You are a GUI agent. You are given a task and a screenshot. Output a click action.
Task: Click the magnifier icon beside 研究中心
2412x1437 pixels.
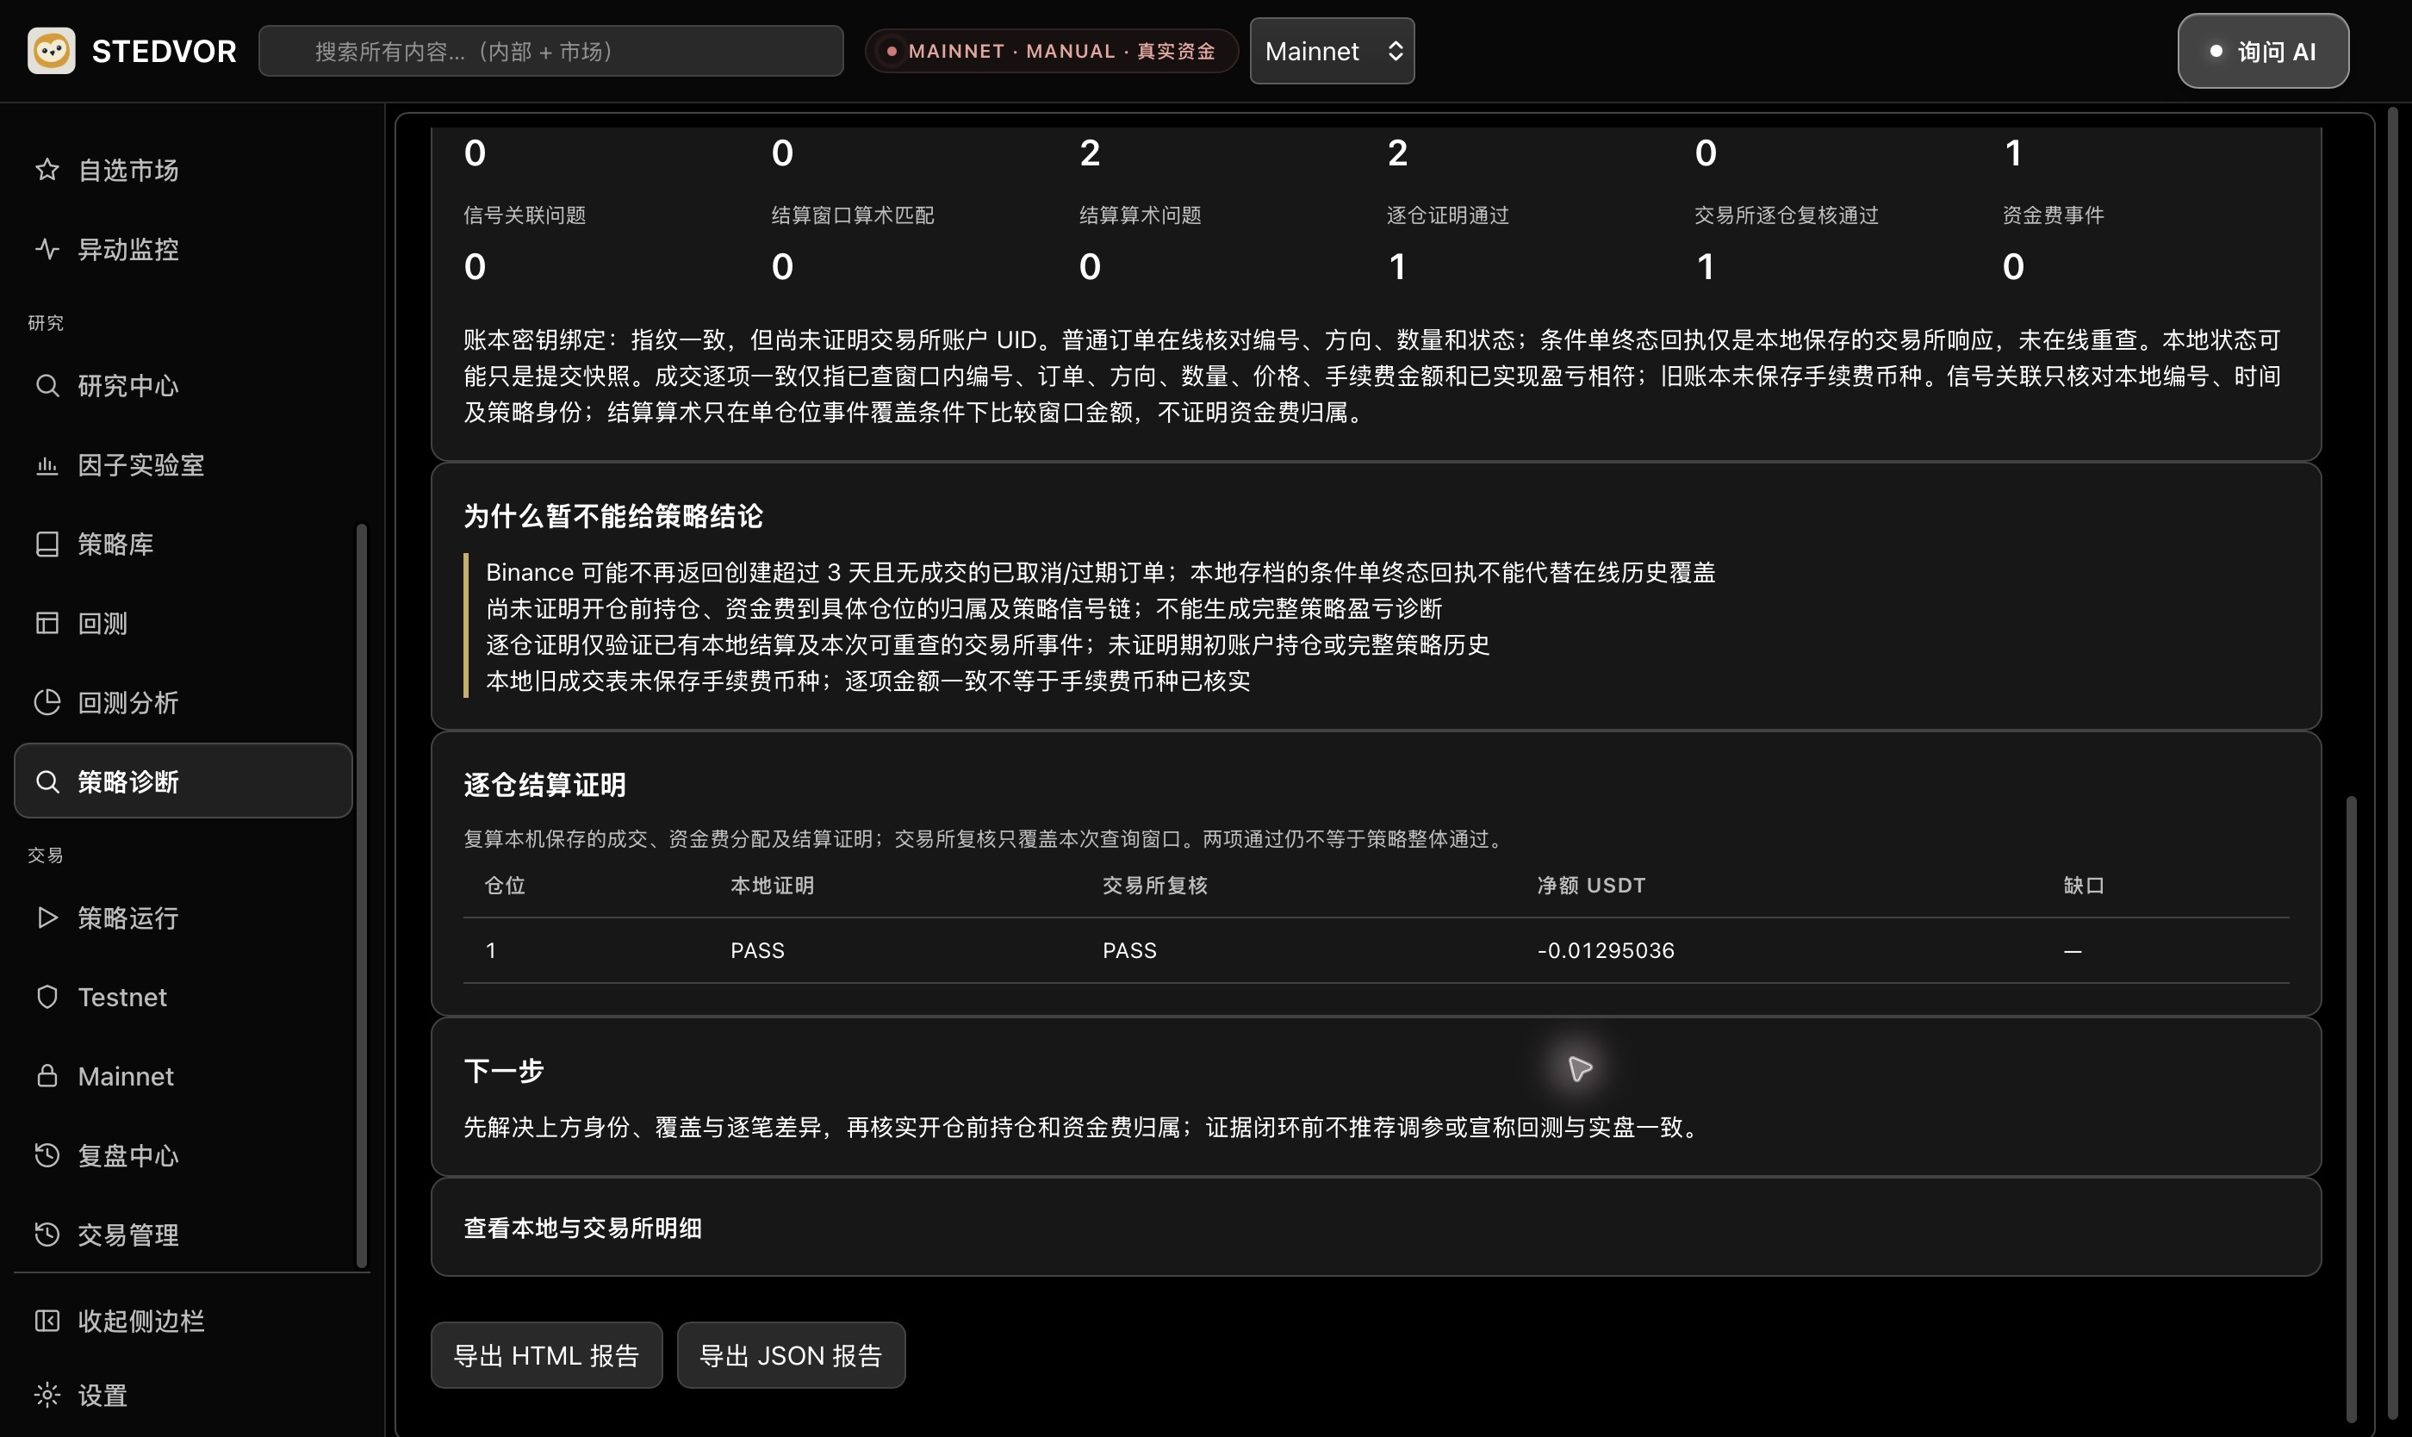tap(47, 385)
